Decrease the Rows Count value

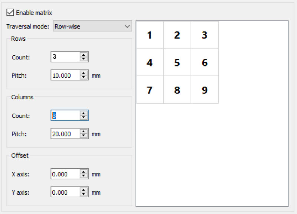coord(84,59)
